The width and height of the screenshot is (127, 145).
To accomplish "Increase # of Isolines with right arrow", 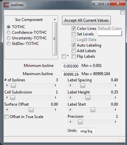I will 56,85.
